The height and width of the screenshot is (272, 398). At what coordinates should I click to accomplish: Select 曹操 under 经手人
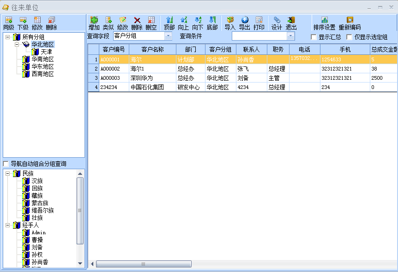click(x=37, y=240)
